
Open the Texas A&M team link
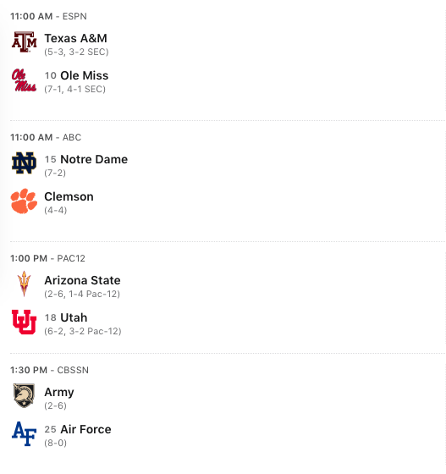76,38
